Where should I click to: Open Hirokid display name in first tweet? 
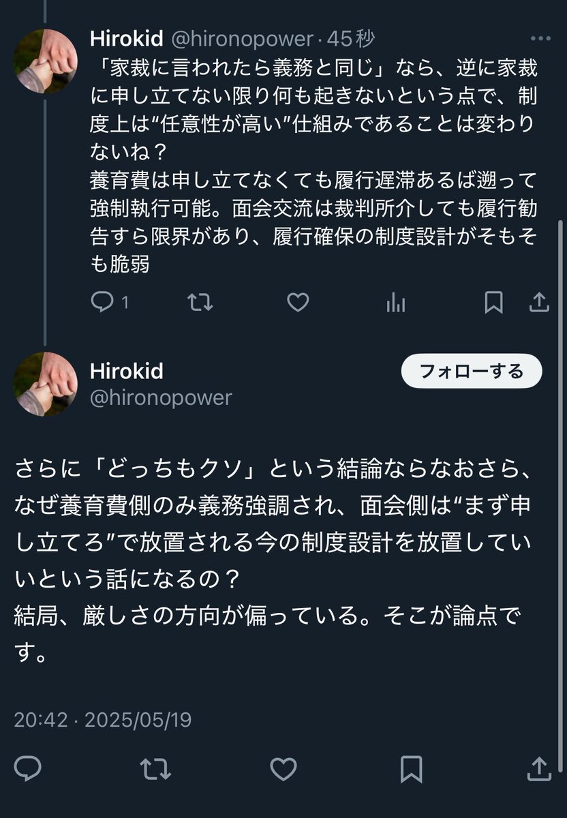pos(127,39)
